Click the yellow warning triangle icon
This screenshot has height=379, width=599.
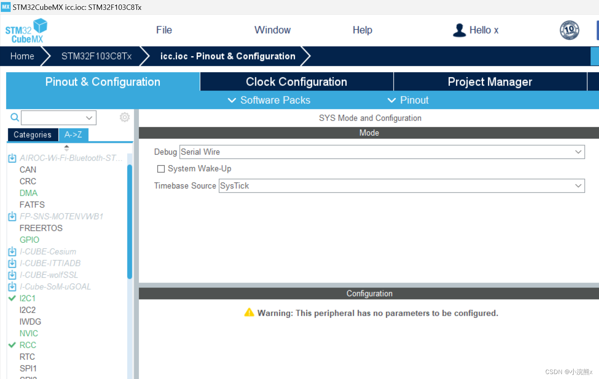click(x=249, y=313)
